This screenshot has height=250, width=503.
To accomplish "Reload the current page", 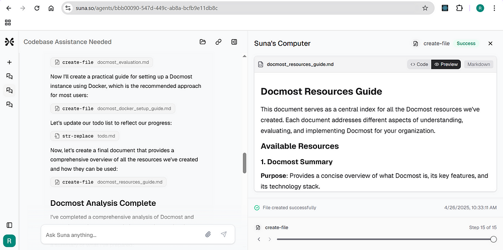I will tap(37, 9).
